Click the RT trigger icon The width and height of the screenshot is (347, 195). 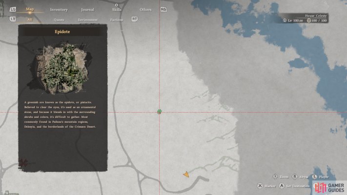(135, 19)
